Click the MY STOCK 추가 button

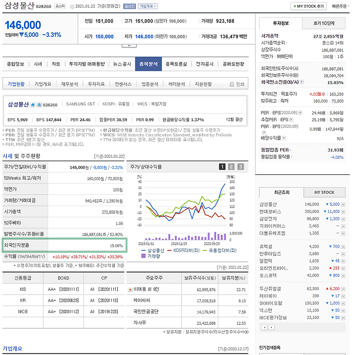click(x=308, y=6)
